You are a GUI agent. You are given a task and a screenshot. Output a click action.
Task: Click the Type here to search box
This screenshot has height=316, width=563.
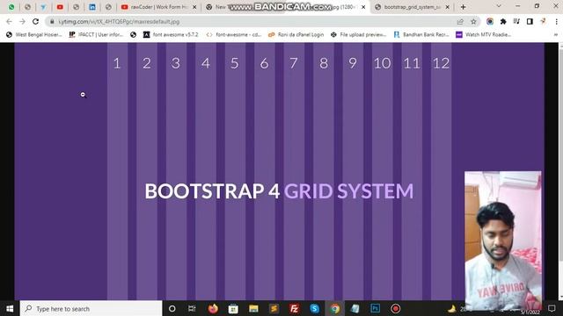[x=91, y=308]
